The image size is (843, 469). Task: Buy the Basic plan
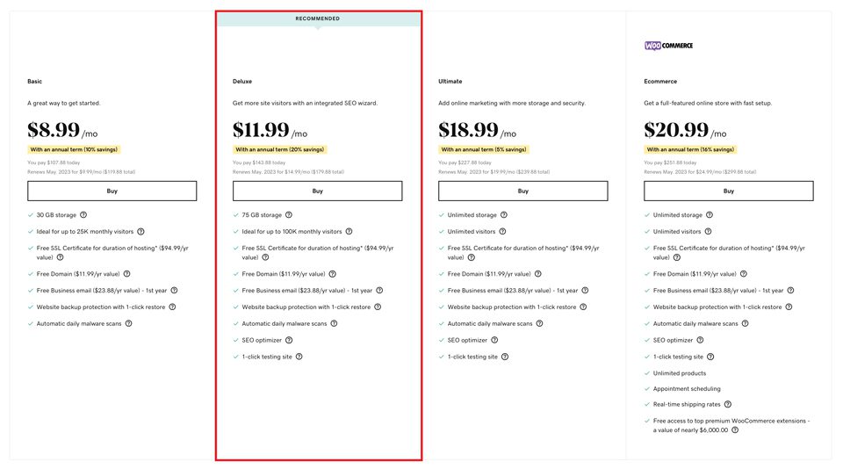[112, 191]
